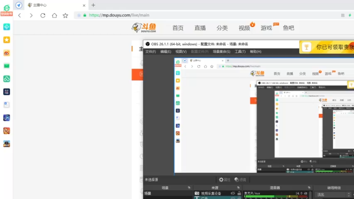Click the 麦克风/Aux mixer label

pyautogui.click(x=252, y=193)
